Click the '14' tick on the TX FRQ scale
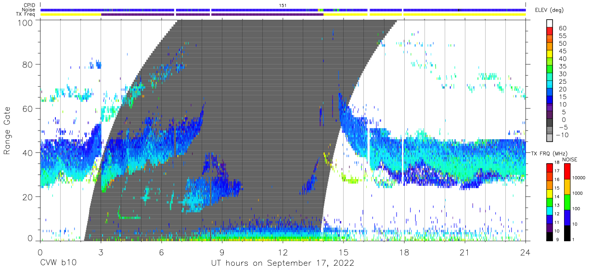The height and width of the screenshot is (273, 591). tap(557, 196)
